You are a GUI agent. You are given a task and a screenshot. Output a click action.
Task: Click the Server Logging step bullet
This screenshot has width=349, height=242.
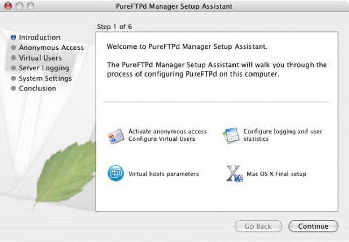(x=13, y=68)
